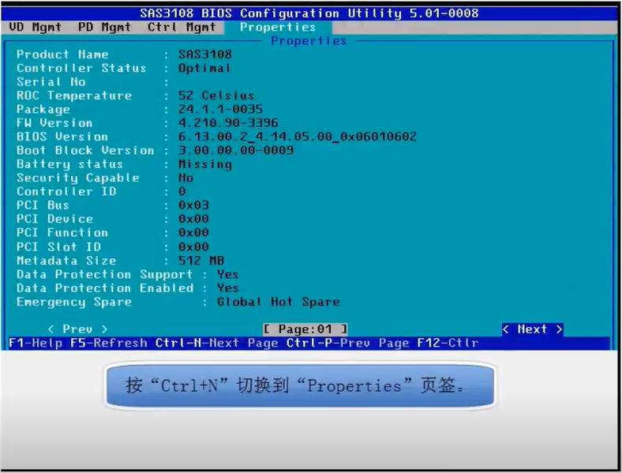
Task: Click Boot Block Version value 3.00.00.00-0009
Action: (236, 150)
